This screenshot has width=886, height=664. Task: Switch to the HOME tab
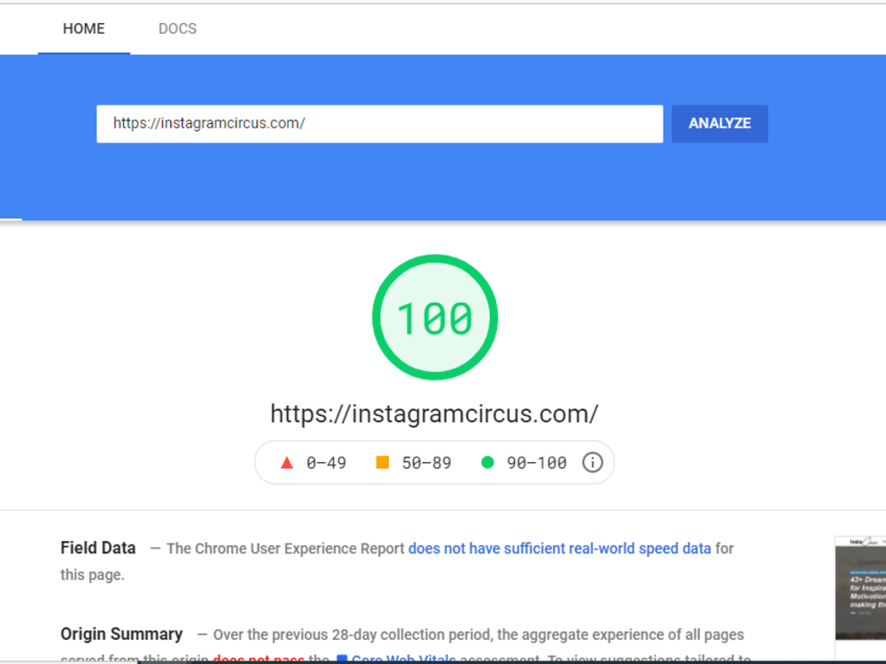83,29
